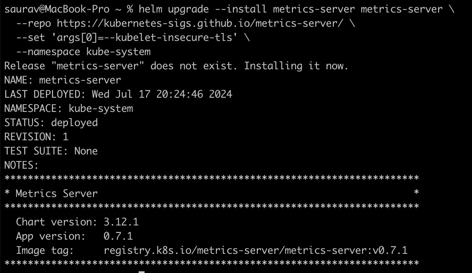This screenshot has height=273, width=472.
Task: Click the 'TEST SUITE: None' line
Action: pos(51,151)
